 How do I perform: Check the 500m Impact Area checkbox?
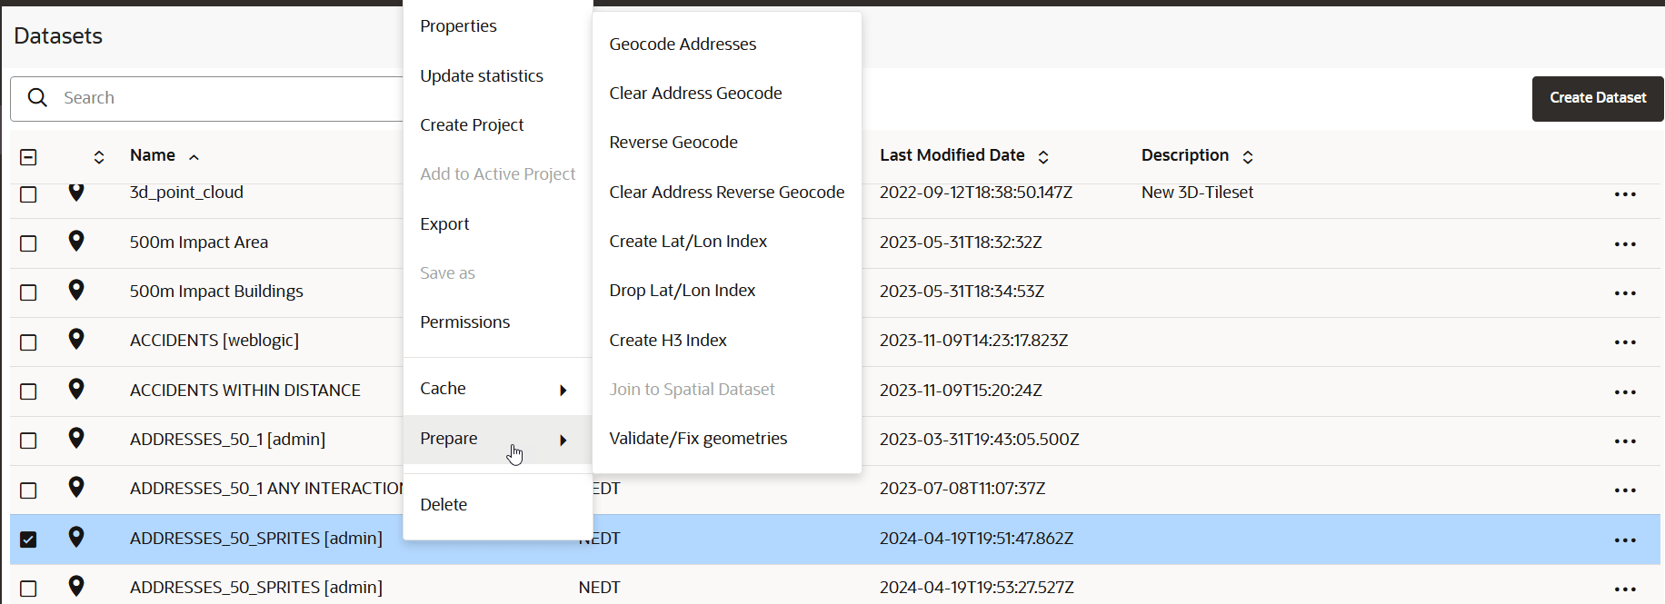click(28, 243)
